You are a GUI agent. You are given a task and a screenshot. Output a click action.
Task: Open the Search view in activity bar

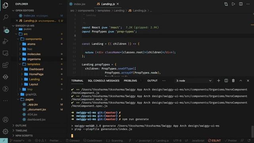pyautogui.click(x=6, y=17)
